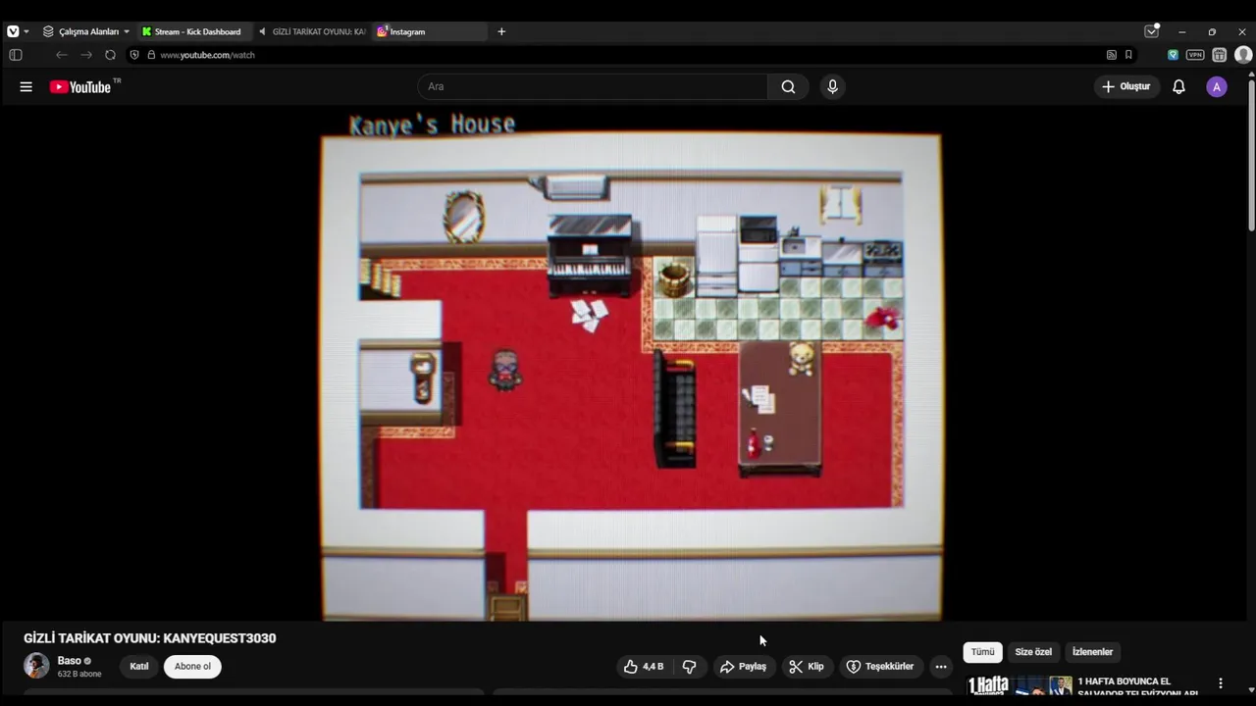Open the Vivaldi mail notifications icon
The width and height of the screenshot is (1256, 706).
(1152, 31)
